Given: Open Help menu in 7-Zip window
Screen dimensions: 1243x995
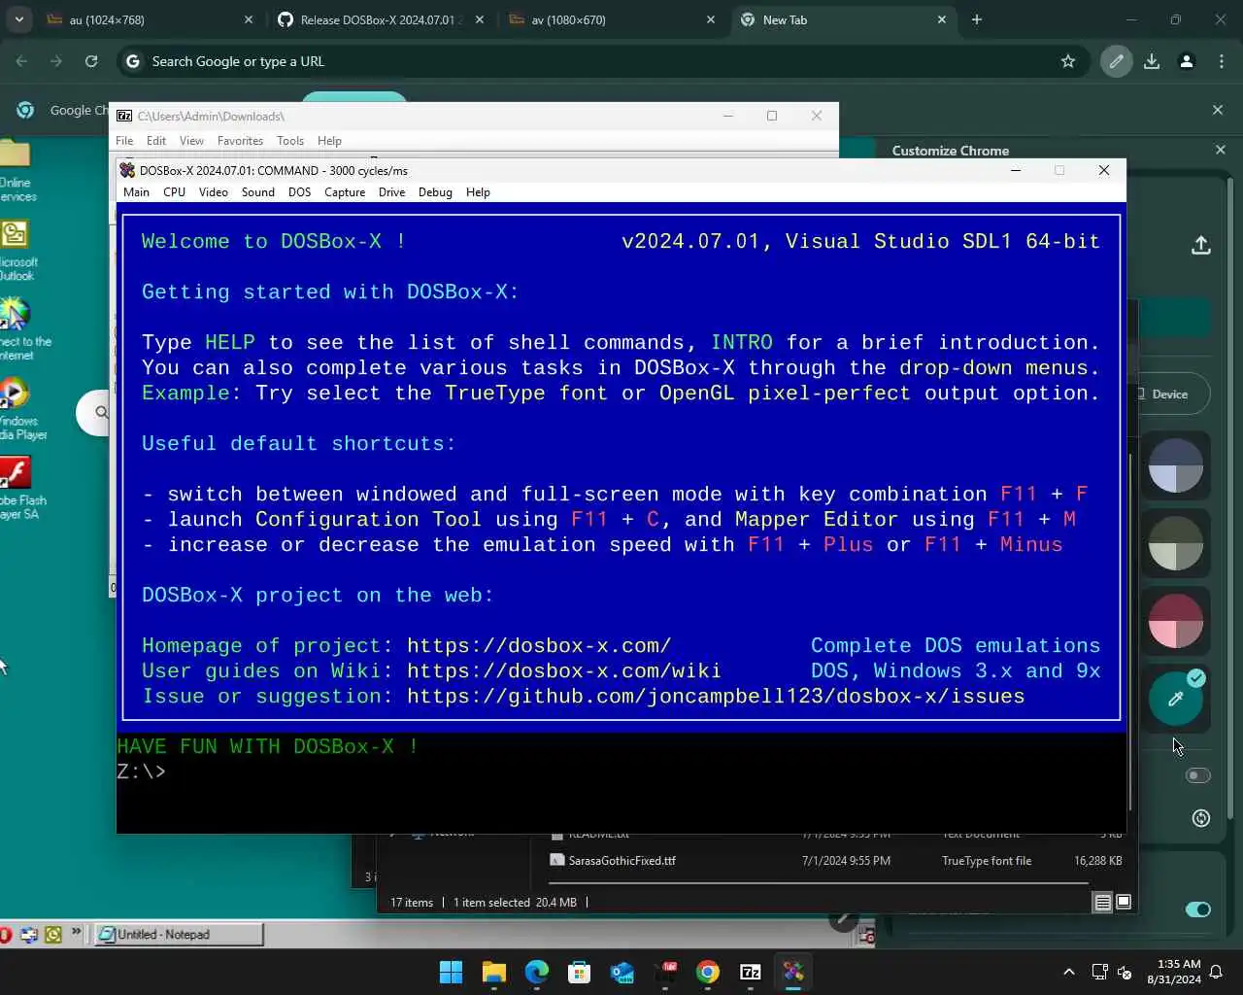Looking at the screenshot, I should click(329, 141).
